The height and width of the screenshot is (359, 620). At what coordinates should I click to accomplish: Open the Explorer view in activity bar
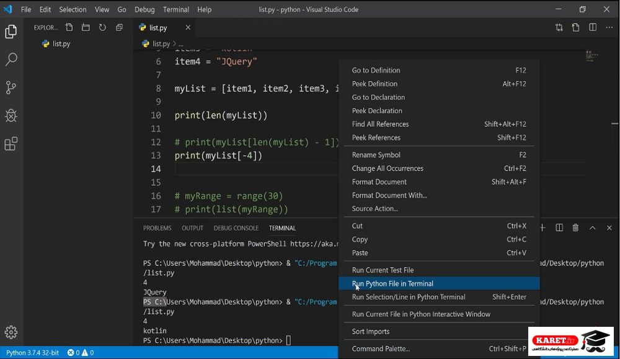coord(11,31)
